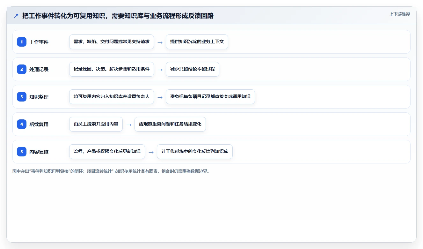
Task: Click the box 流程、产品或权限变化后更新知识
Action: pyautogui.click(x=107, y=152)
